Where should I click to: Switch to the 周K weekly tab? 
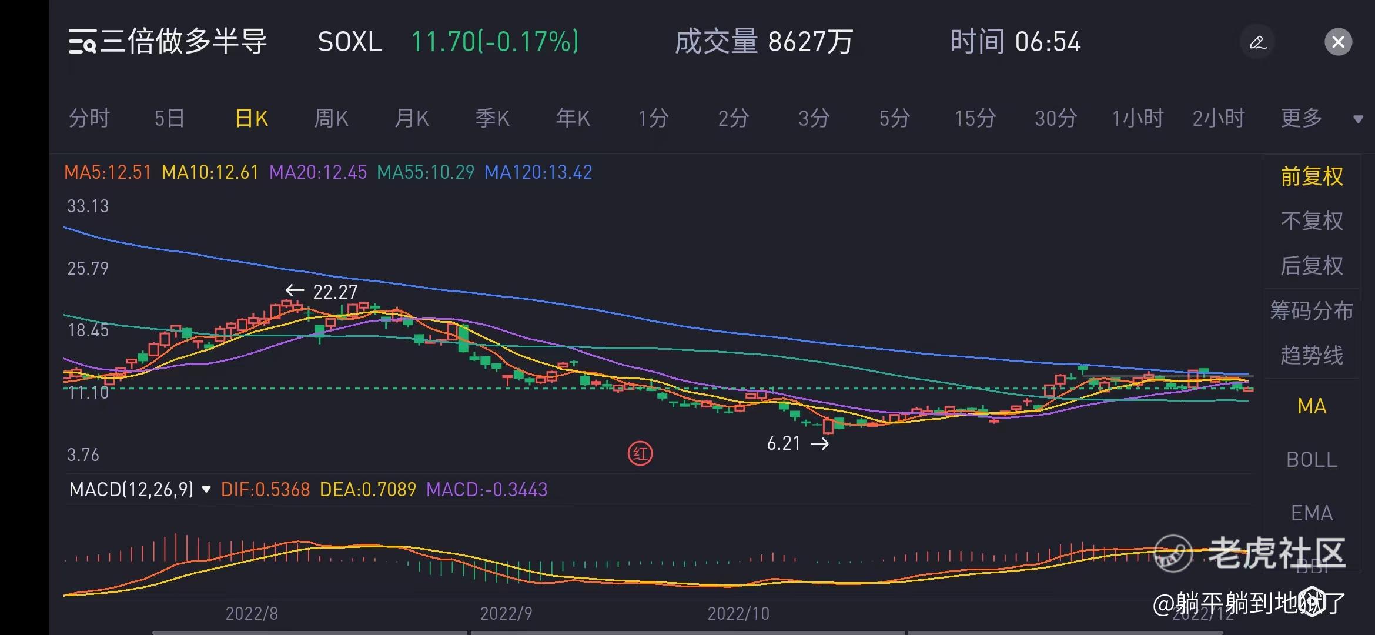pyautogui.click(x=331, y=118)
